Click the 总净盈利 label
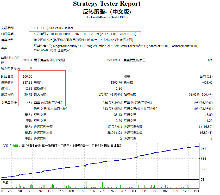This screenshot has width=220, height=195. click(x=7, y=83)
